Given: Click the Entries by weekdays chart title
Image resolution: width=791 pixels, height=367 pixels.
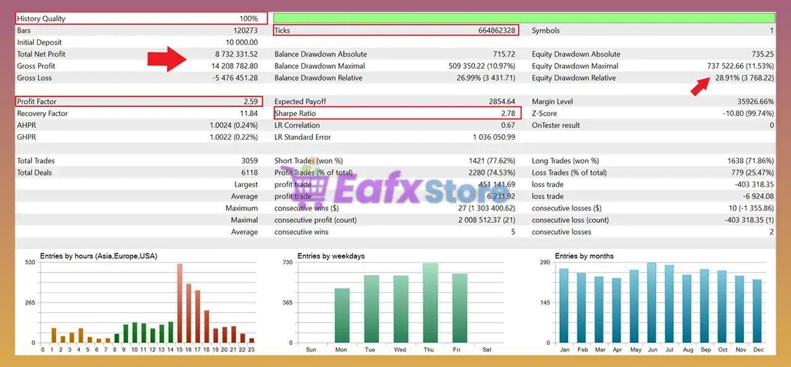Looking at the screenshot, I should 330,256.
